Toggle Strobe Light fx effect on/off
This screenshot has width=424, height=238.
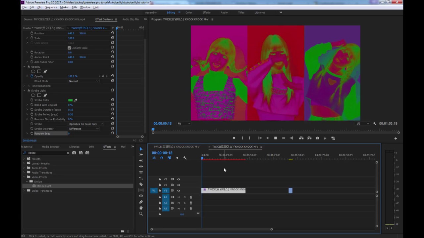29,91
